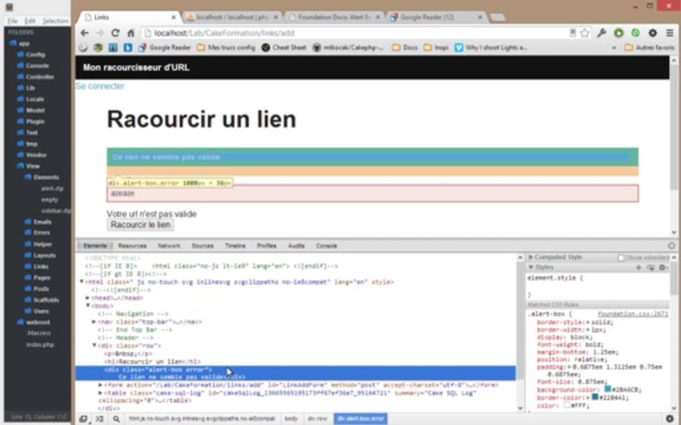Click the Chrome forward arrow

pos(100,33)
